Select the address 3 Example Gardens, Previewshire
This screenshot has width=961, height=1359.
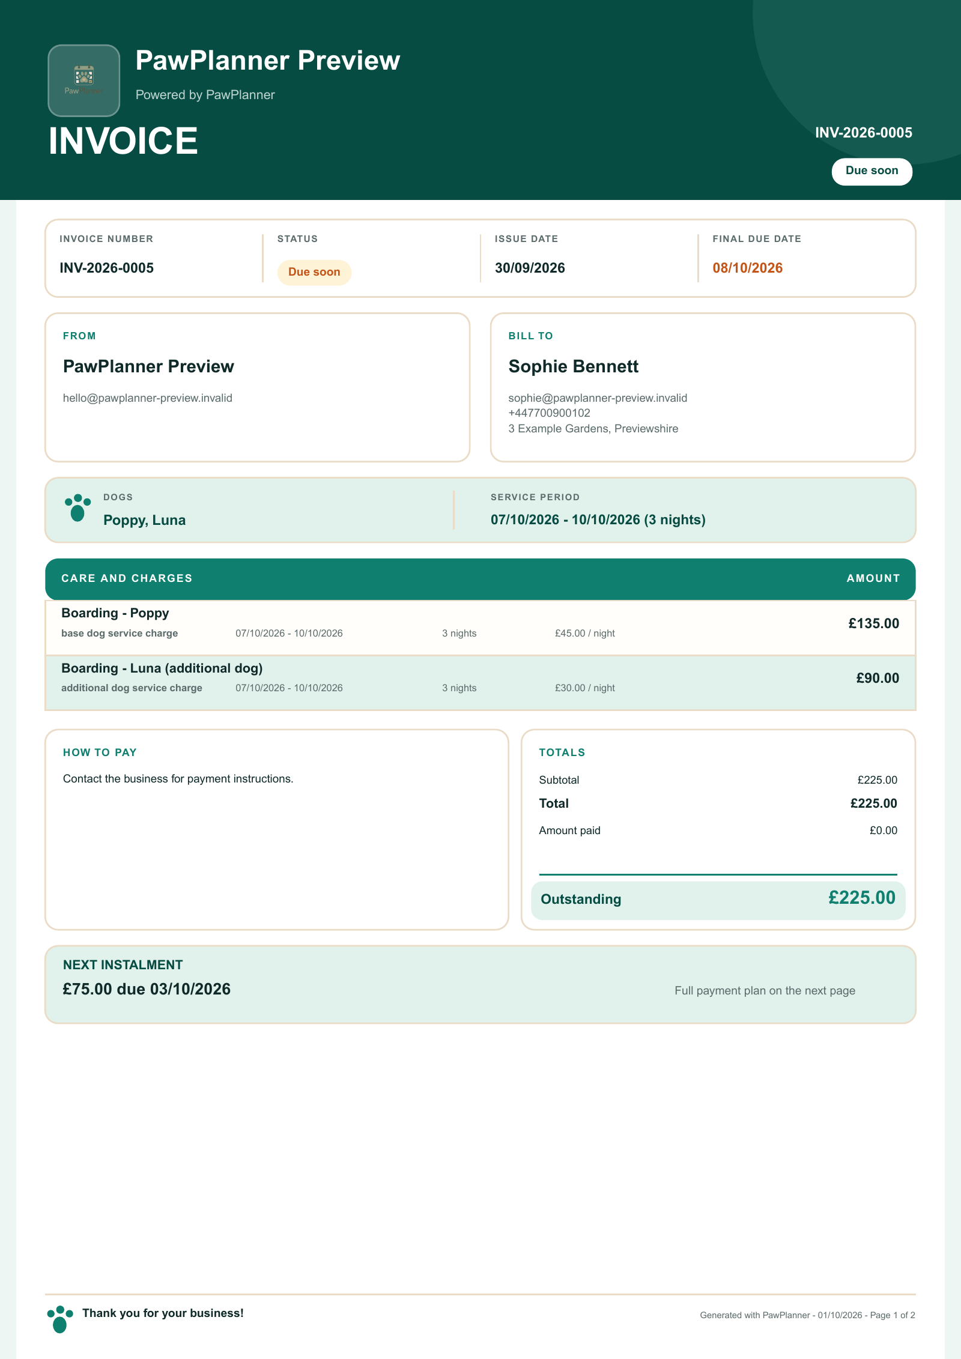pos(593,429)
